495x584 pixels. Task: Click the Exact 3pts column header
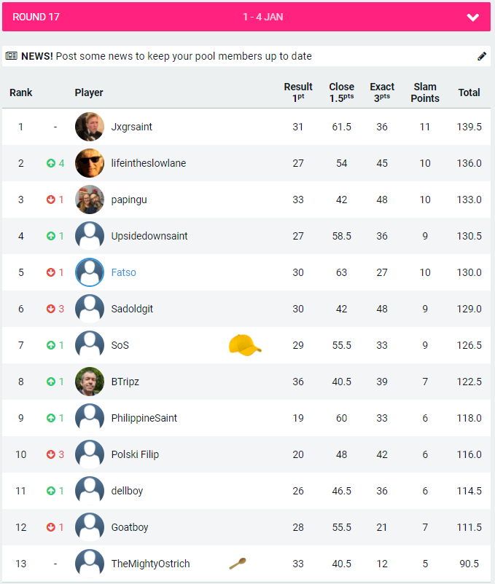click(382, 92)
